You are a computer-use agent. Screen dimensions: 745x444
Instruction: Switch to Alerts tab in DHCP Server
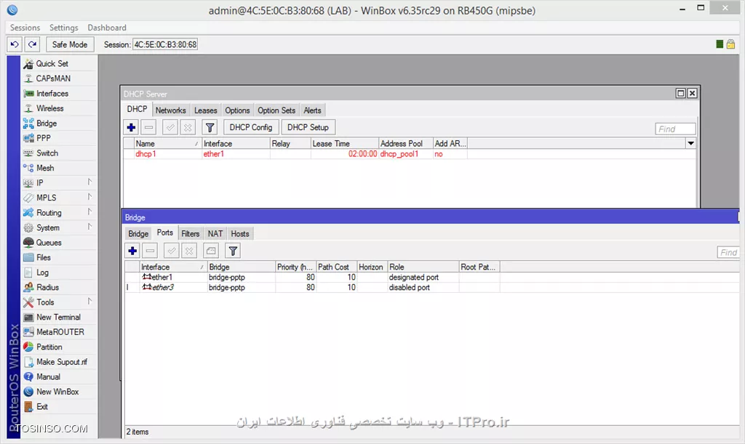312,110
